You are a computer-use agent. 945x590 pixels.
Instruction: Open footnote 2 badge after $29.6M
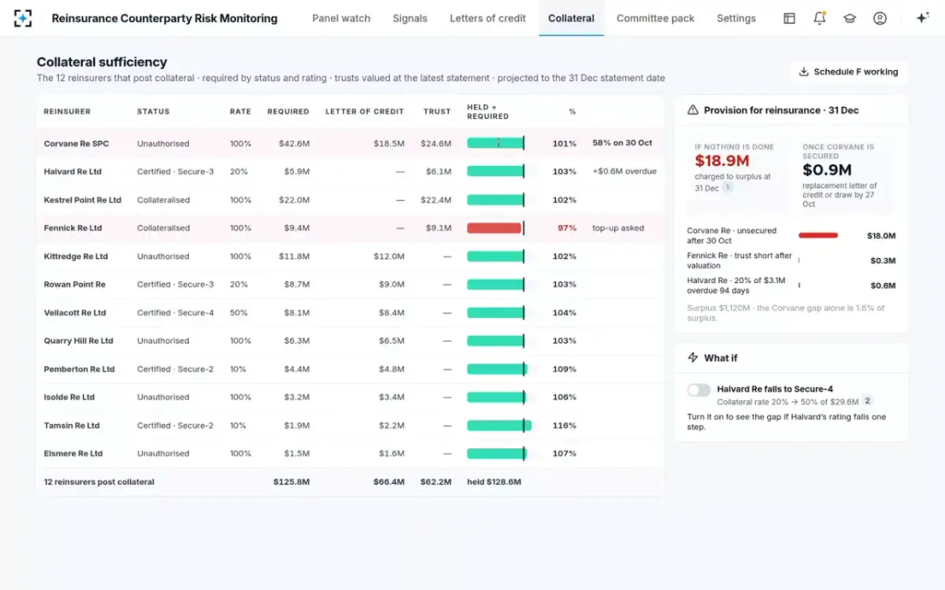pos(868,401)
